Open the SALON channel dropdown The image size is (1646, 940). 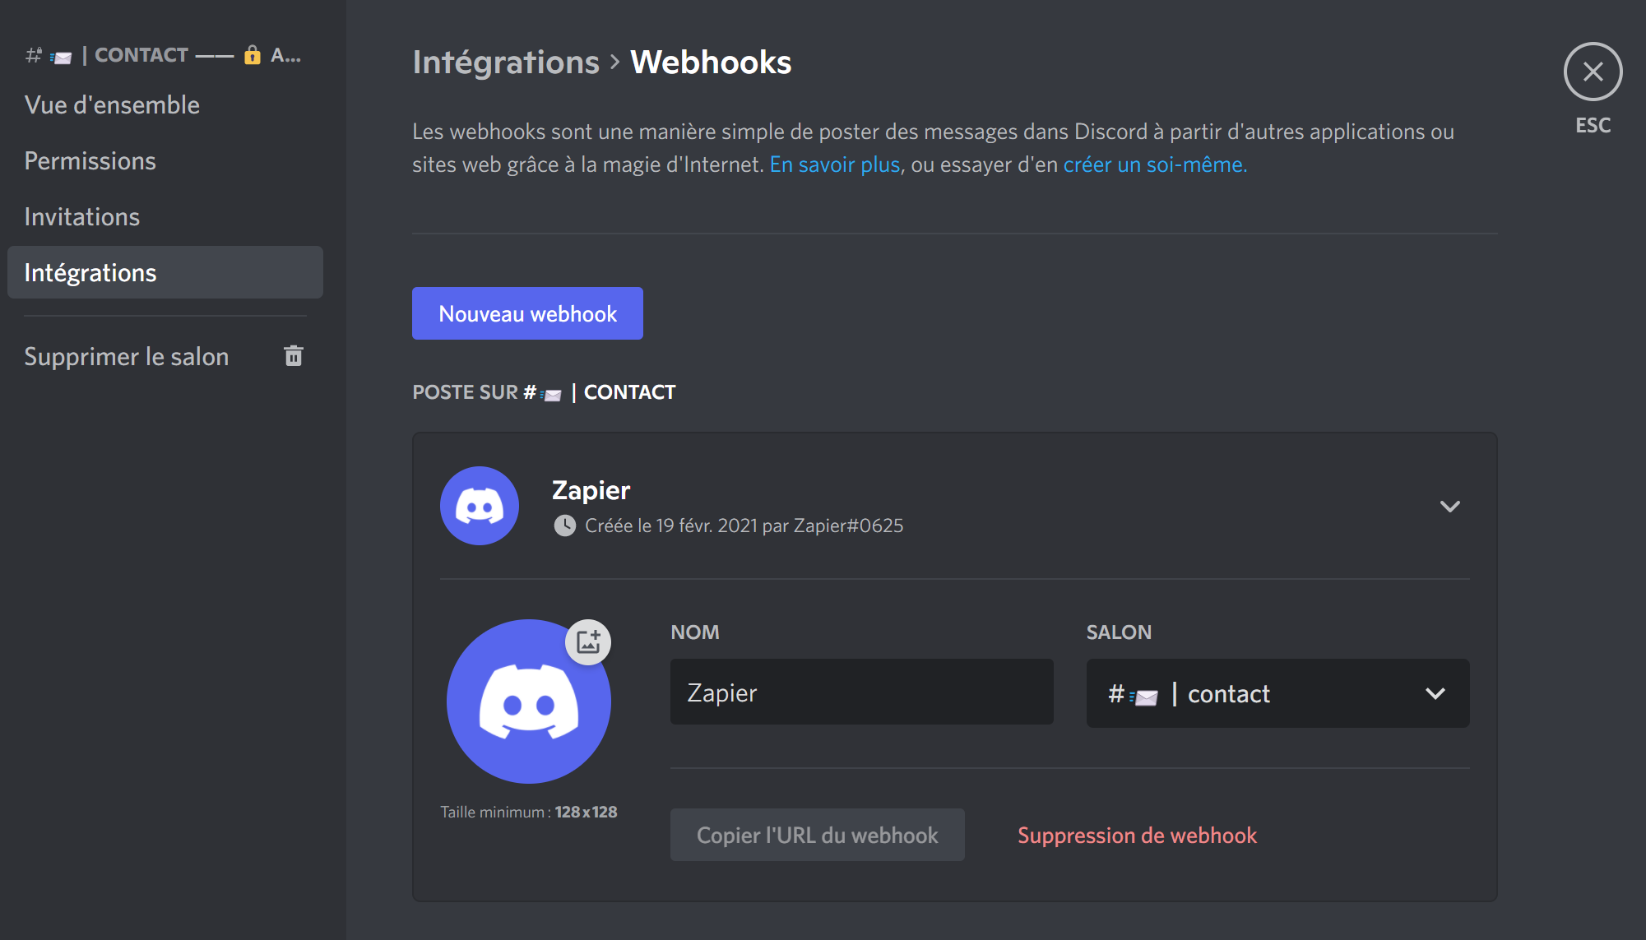[x=1436, y=693]
